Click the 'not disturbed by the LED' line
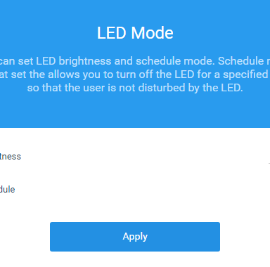Screen dimensions: 270x267 click(135, 88)
